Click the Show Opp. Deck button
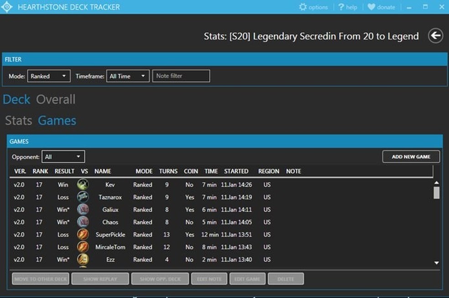Screen dimensions: 449x298 click(160, 279)
